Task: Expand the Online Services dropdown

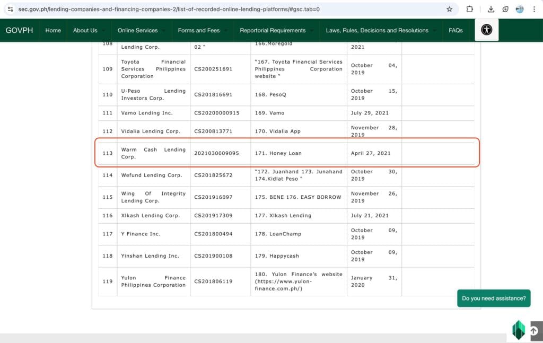Action: [x=138, y=30]
